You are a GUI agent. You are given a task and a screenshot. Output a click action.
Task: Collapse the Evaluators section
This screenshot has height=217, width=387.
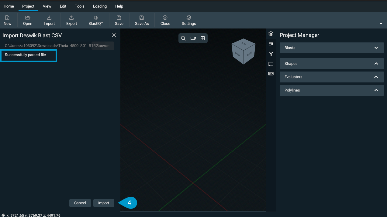tap(332, 77)
